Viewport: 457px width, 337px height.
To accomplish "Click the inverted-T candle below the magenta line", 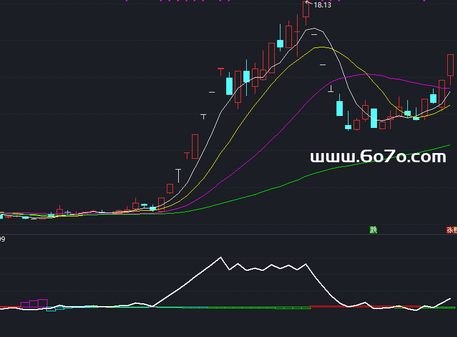I will point(331,89).
